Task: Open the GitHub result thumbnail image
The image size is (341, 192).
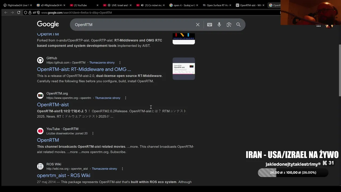Action: 184,69
